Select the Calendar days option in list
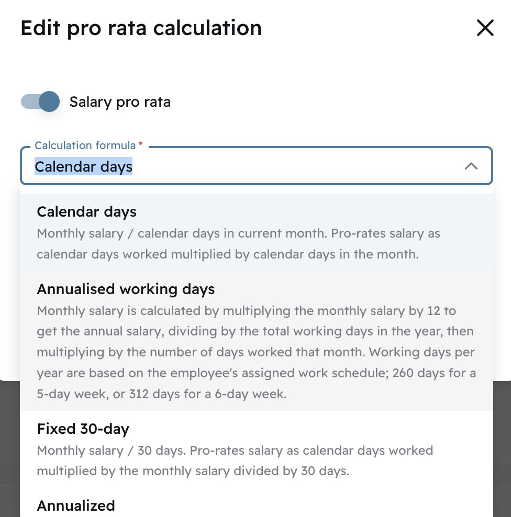Viewport: 511px width, 517px height. (x=87, y=212)
